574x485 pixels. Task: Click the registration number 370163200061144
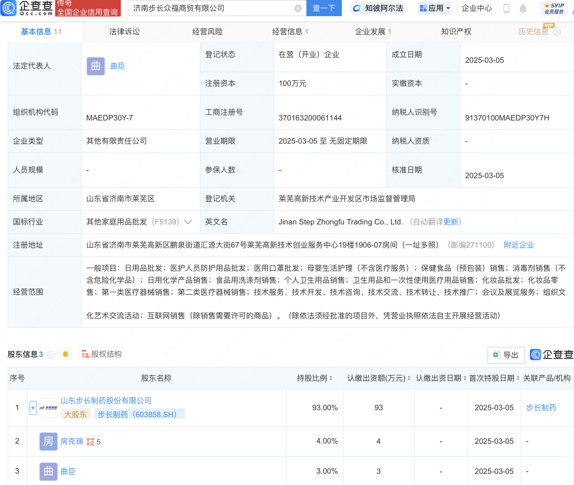pos(310,118)
